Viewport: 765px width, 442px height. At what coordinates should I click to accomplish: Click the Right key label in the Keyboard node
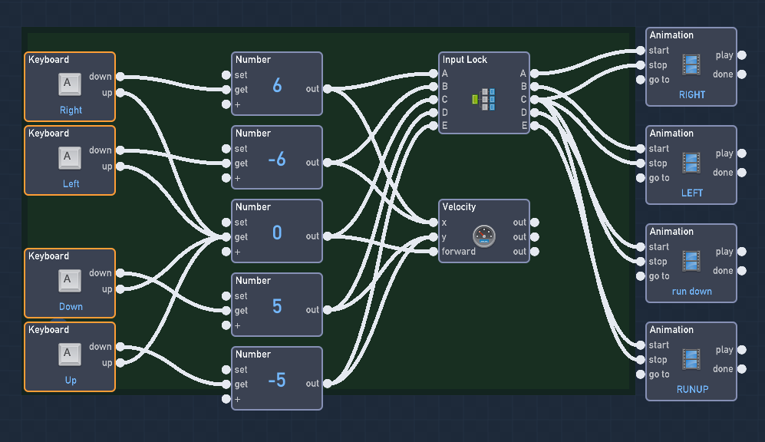[71, 110]
